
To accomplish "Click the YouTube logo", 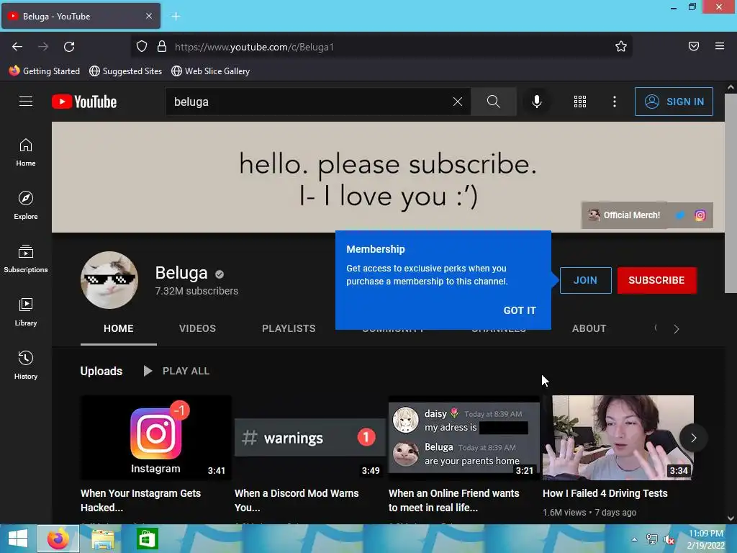I will 84,102.
